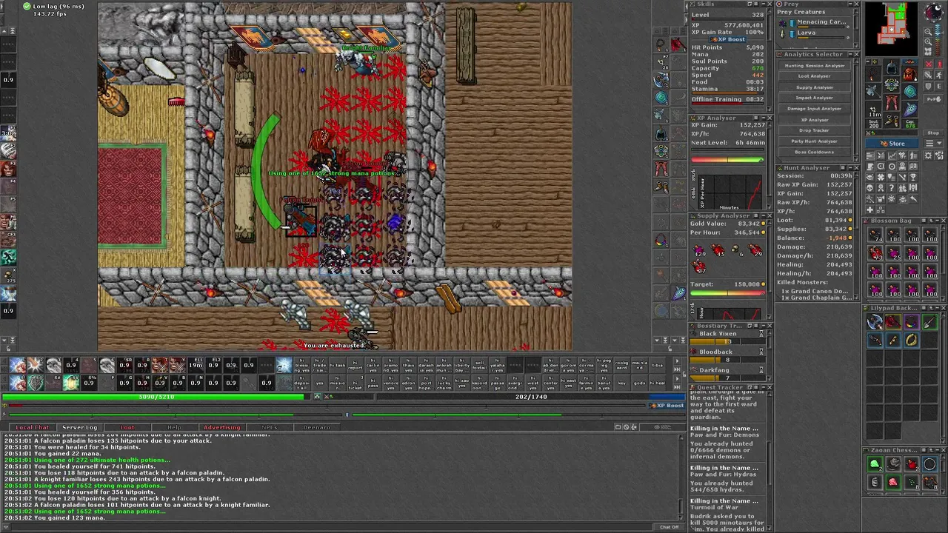
Task: Select the armor equipment slot
Action: click(x=891, y=83)
